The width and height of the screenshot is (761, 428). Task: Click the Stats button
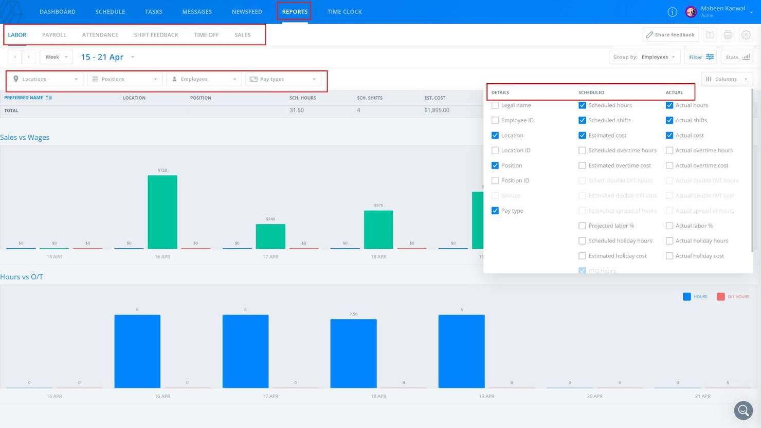point(737,57)
